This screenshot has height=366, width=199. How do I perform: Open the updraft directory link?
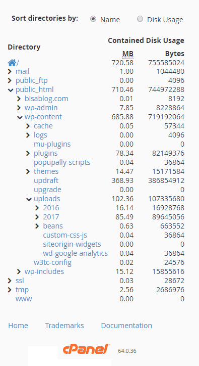tap(46, 180)
